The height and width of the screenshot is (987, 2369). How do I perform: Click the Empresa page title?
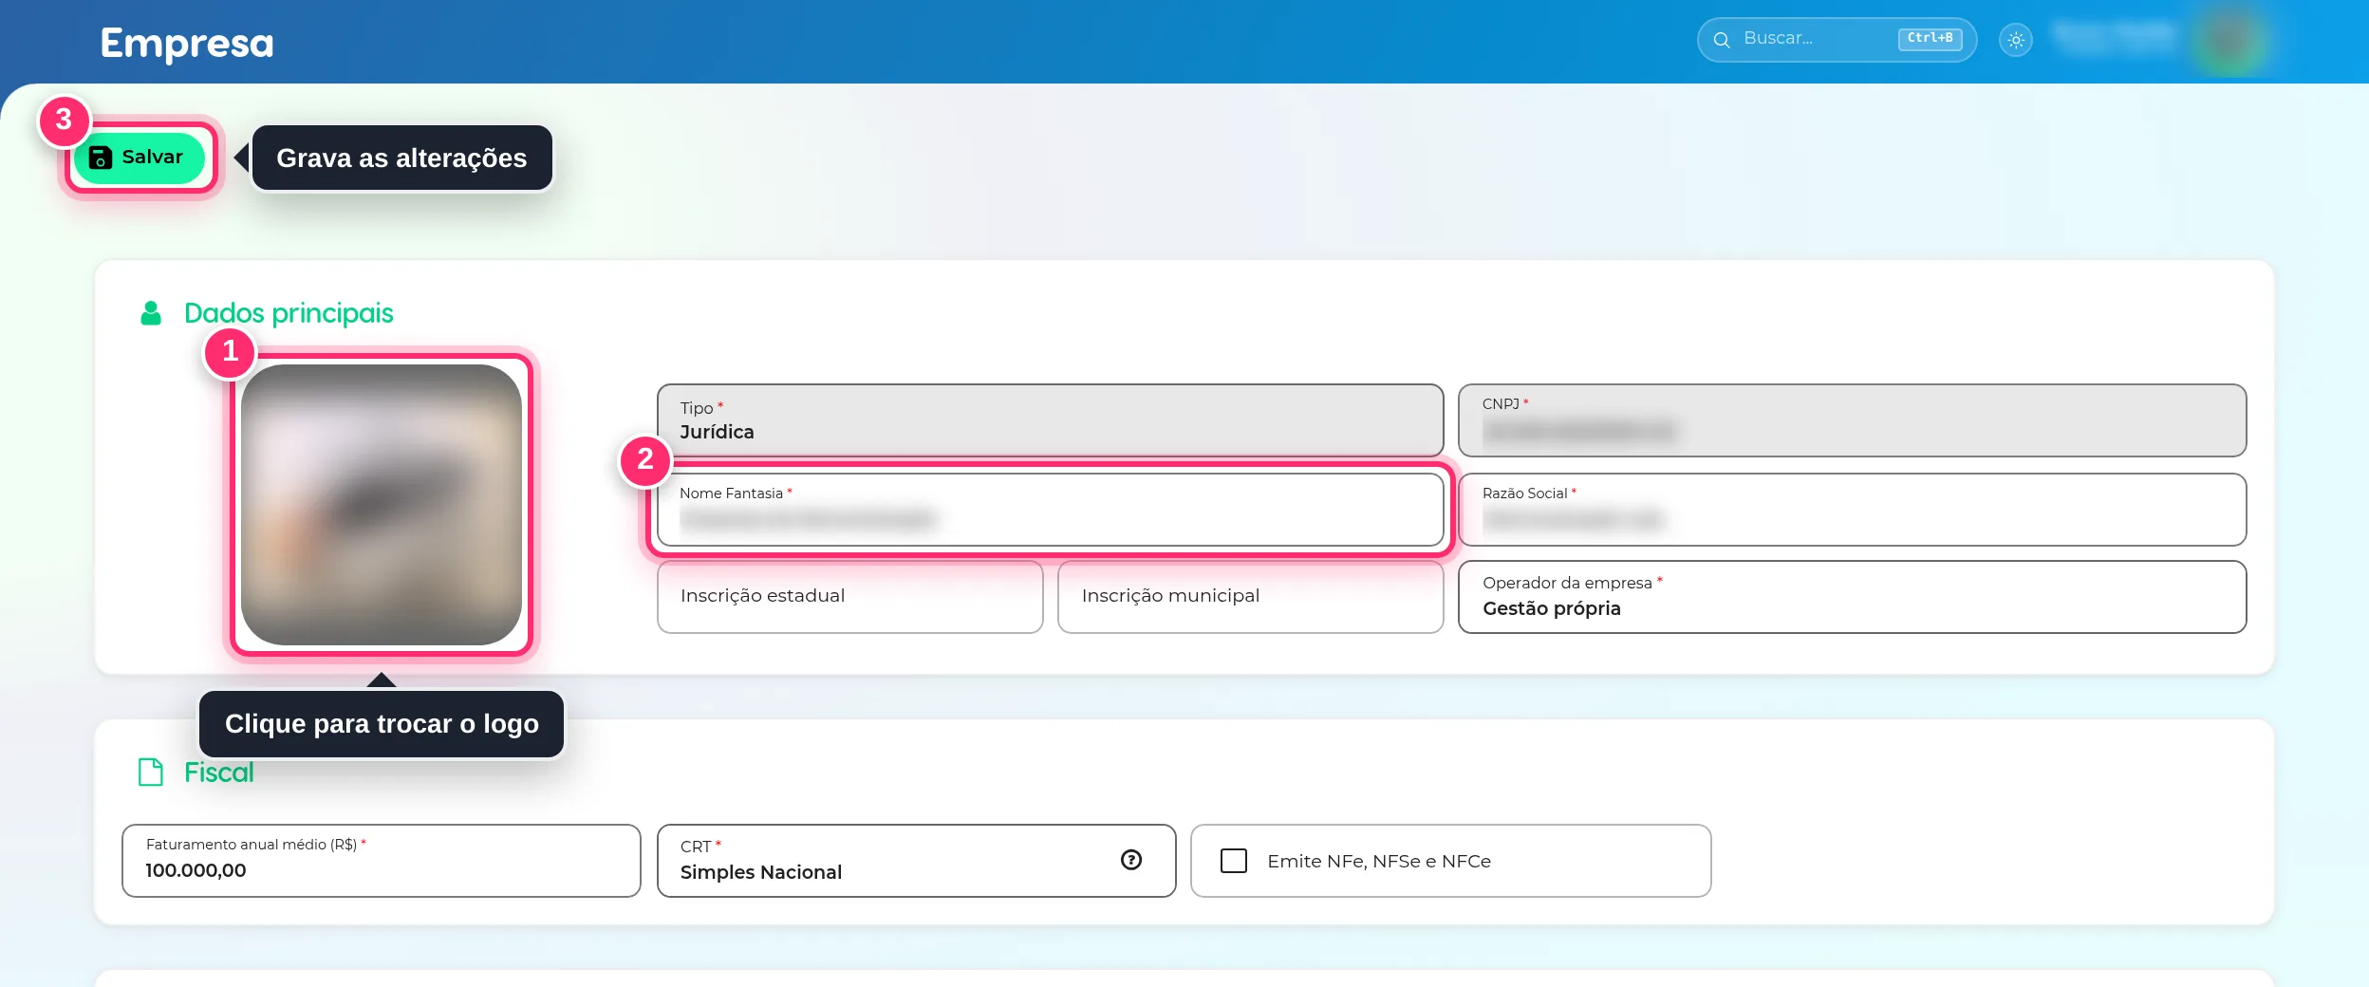[187, 44]
